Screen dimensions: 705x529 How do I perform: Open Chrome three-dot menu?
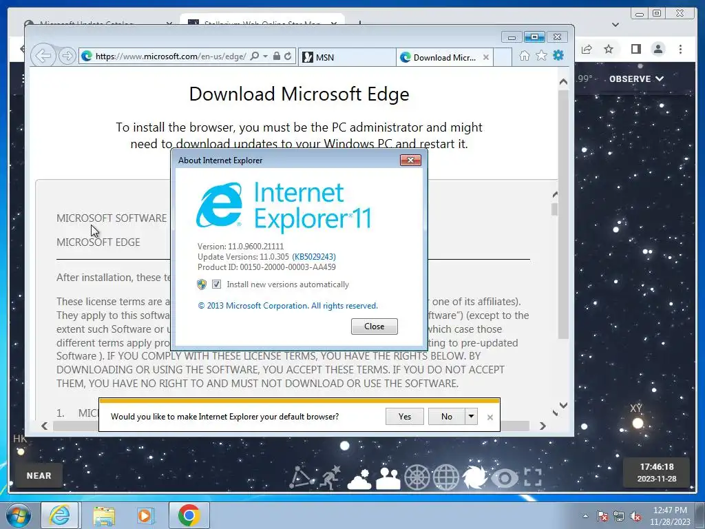tap(681, 49)
